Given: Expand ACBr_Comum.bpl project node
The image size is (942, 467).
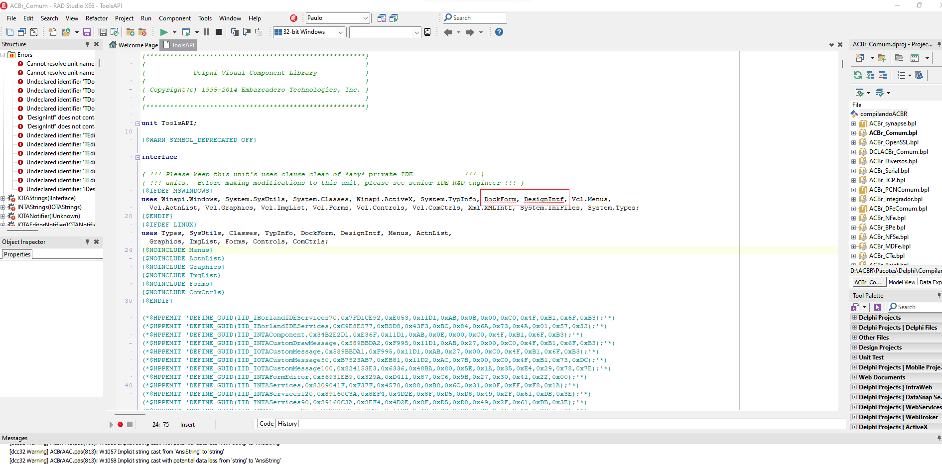Looking at the screenshot, I should click(x=853, y=133).
